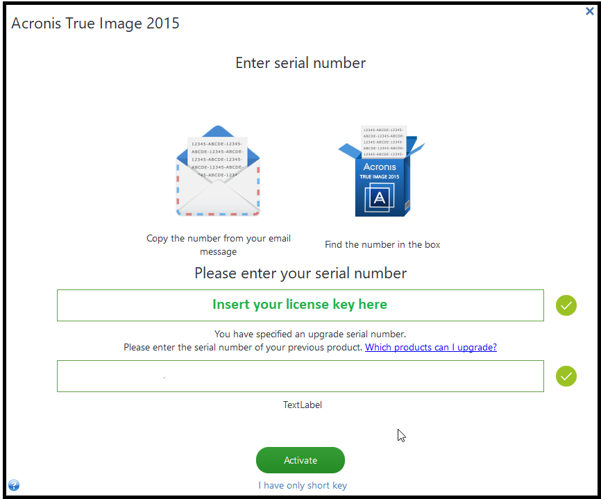This screenshot has height=499, width=601.
Task: Click "I have only short key" link
Action: (x=303, y=486)
